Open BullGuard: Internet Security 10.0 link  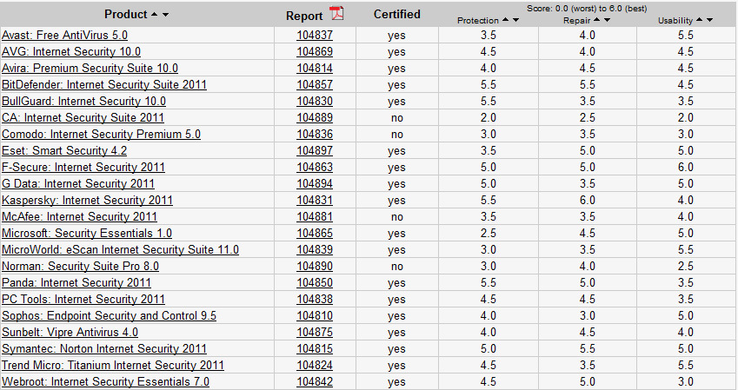[83, 101]
